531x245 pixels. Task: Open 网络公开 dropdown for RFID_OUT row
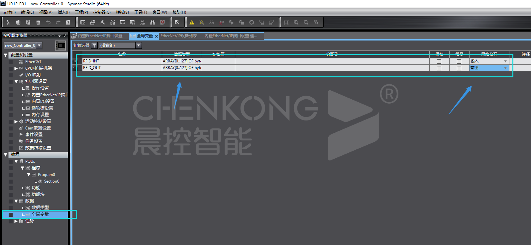[505, 68]
